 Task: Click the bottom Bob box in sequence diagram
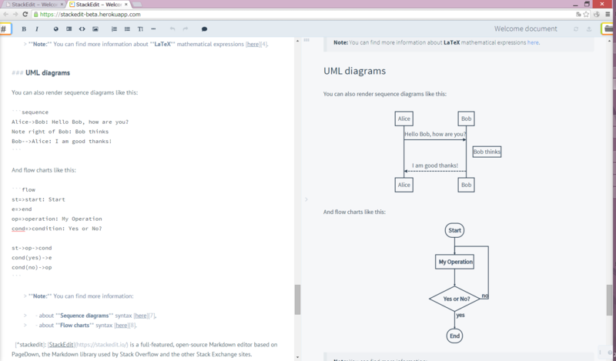[x=467, y=185]
